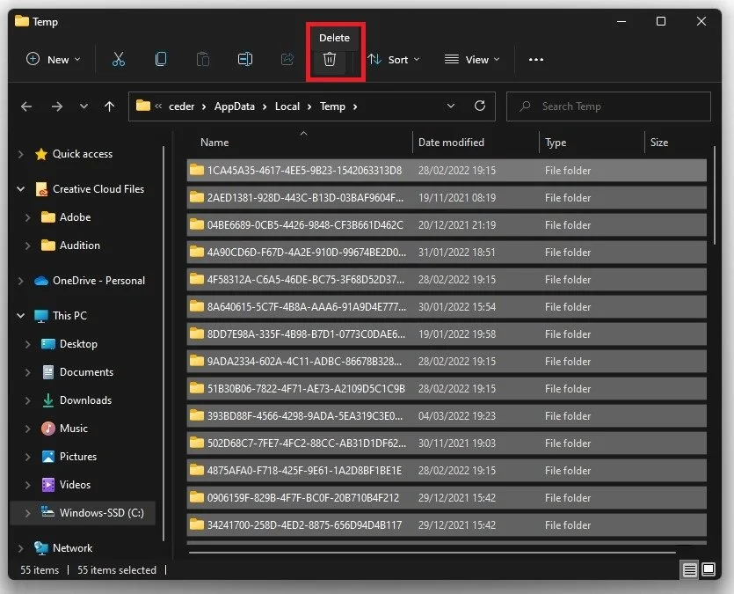Viewport: 734px width, 594px height.
Task: Click Temp in the address path
Action: coord(332,106)
